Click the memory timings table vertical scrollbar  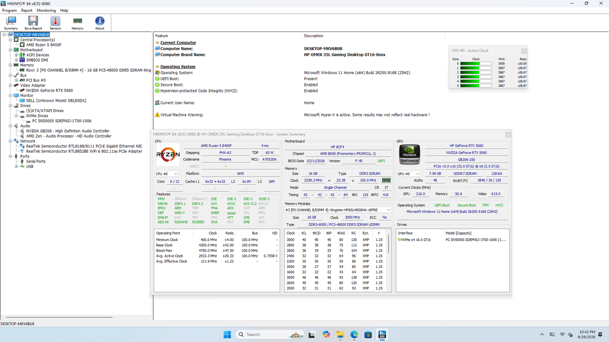(389, 244)
